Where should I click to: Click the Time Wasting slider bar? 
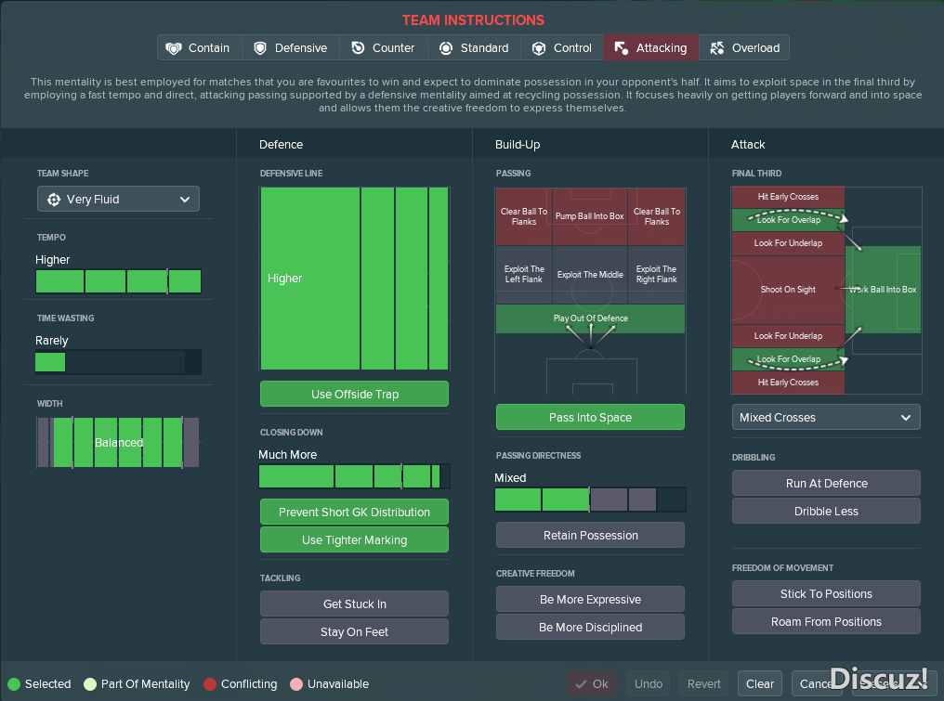pyautogui.click(x=118, y=362)
